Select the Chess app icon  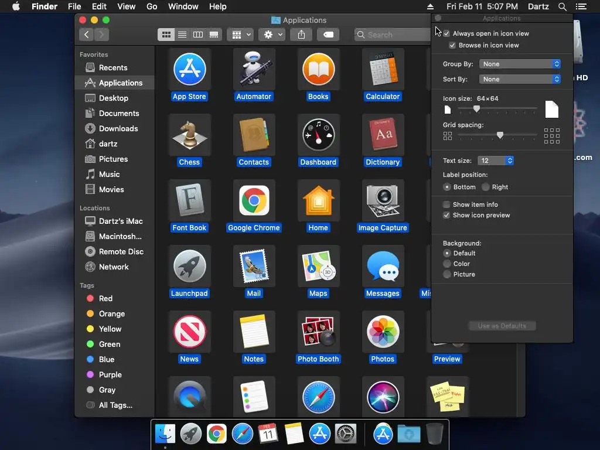[189, 135]
